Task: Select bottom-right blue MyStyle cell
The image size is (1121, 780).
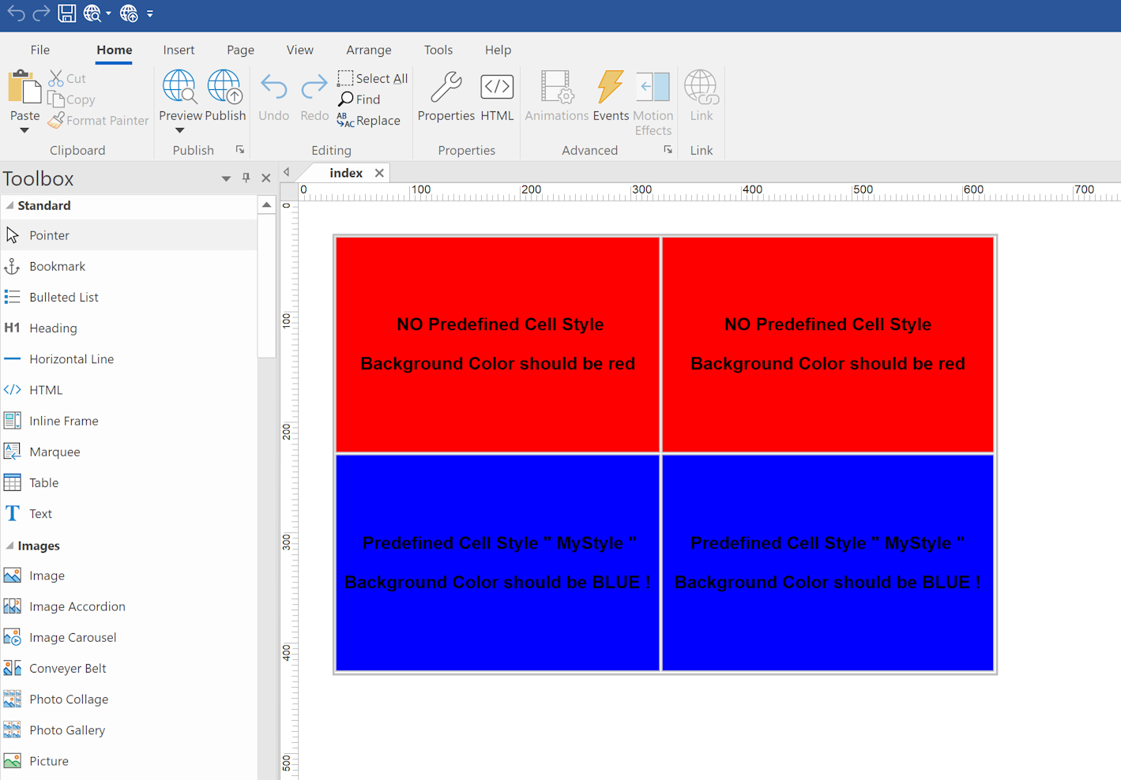Action: pyautogui.click(x=828, y=563)
